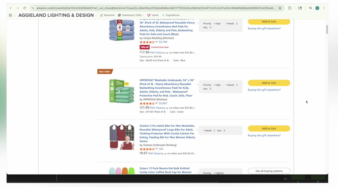This screenshot has height=187, width=338.
Task: Open the Uplink bookmark
Action: click(153, 15)
